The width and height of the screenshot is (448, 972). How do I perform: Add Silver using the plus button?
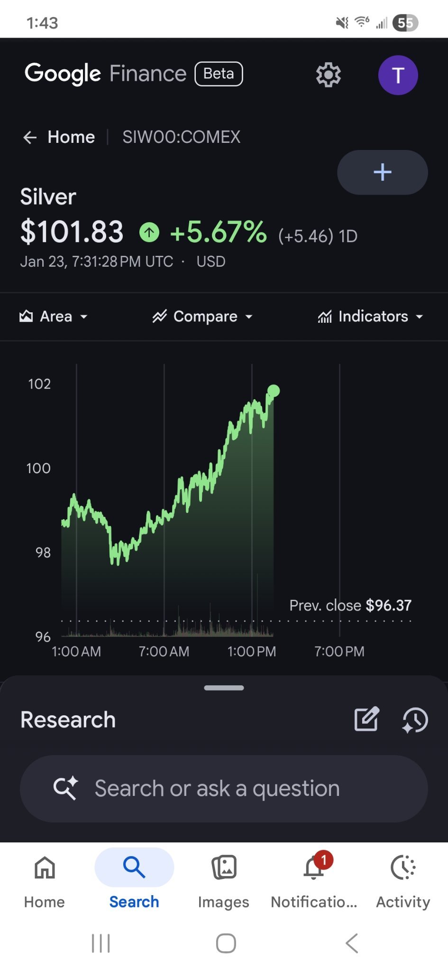point(382,172)
